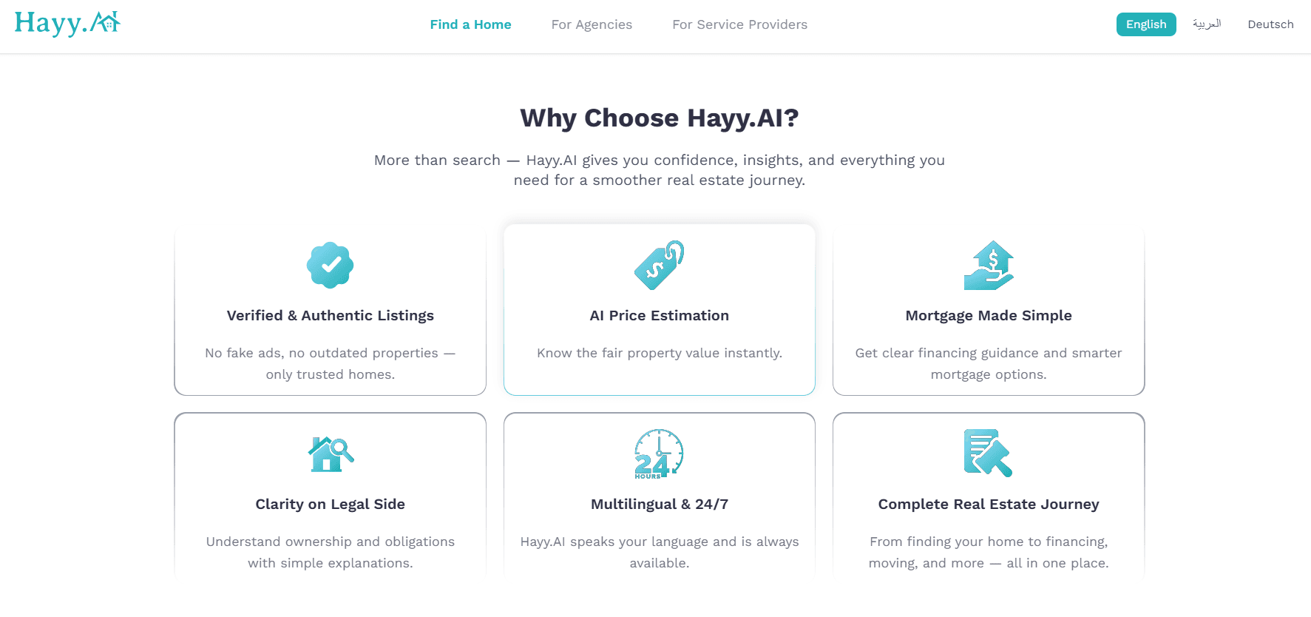Click the Clarity on Legal Side heading
Image resolution: width=1311 pixels, height=617 pixels.
pyautogui.click(x=330, y=504)
